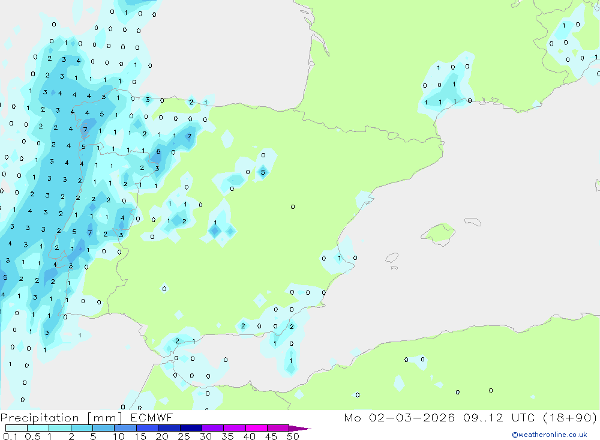Click the 'Precipitation [mm]' title text
600x440 pixels.
[61, 418]
